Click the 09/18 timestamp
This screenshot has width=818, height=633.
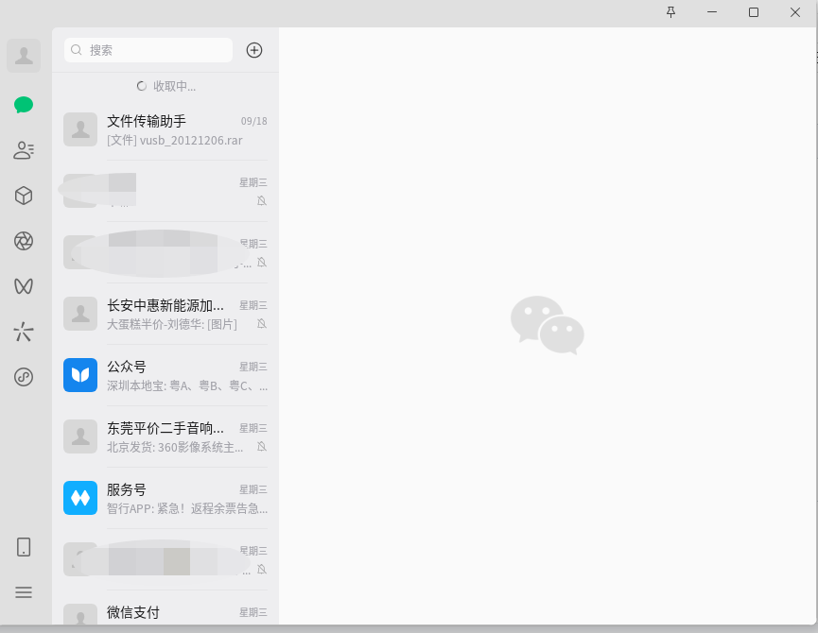point(254,121)
